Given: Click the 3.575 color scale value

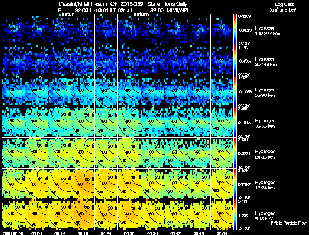Looking at the screenshot, I should click(x=243, y=171).
